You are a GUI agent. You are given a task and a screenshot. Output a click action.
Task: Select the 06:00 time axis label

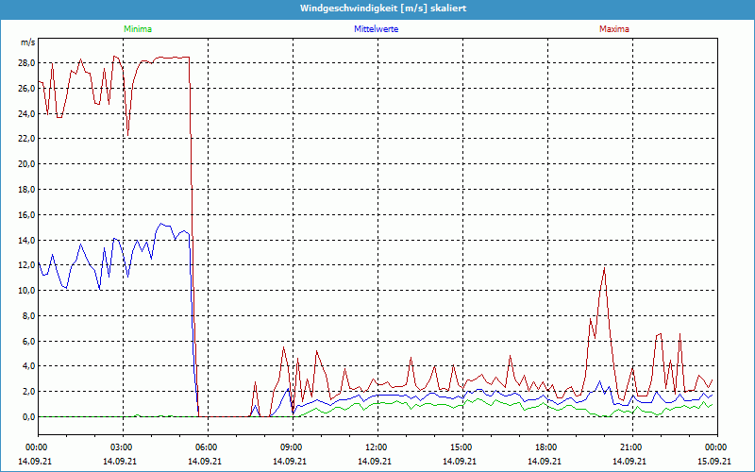pyautogui.click(x=207, y=447)
